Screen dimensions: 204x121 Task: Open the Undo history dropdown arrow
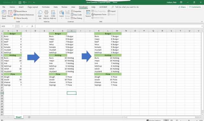(x=26, y=2)
